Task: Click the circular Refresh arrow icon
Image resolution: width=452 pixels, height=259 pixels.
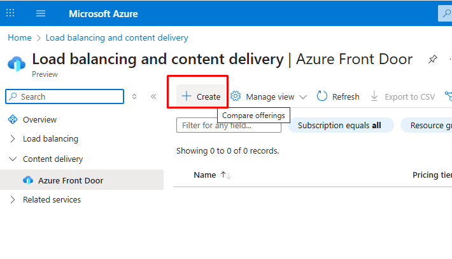Action: (322, 96)
